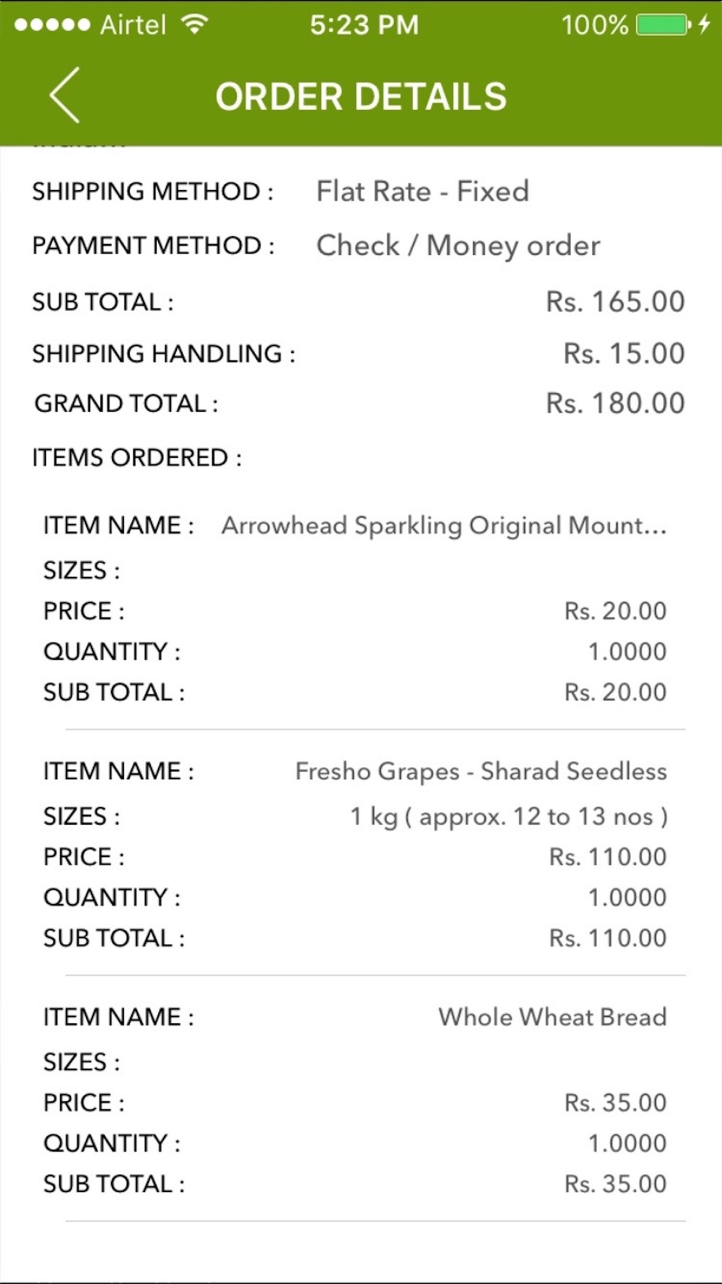The height and width of the screenshot is (1284, 722).
Task: Tap the Rs. 110.00 price of grapes
Action: [608, 856]
